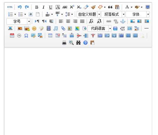Open the 段落格式 dropdown
This screenshot has width=158, height=135.
click(113, 14)
